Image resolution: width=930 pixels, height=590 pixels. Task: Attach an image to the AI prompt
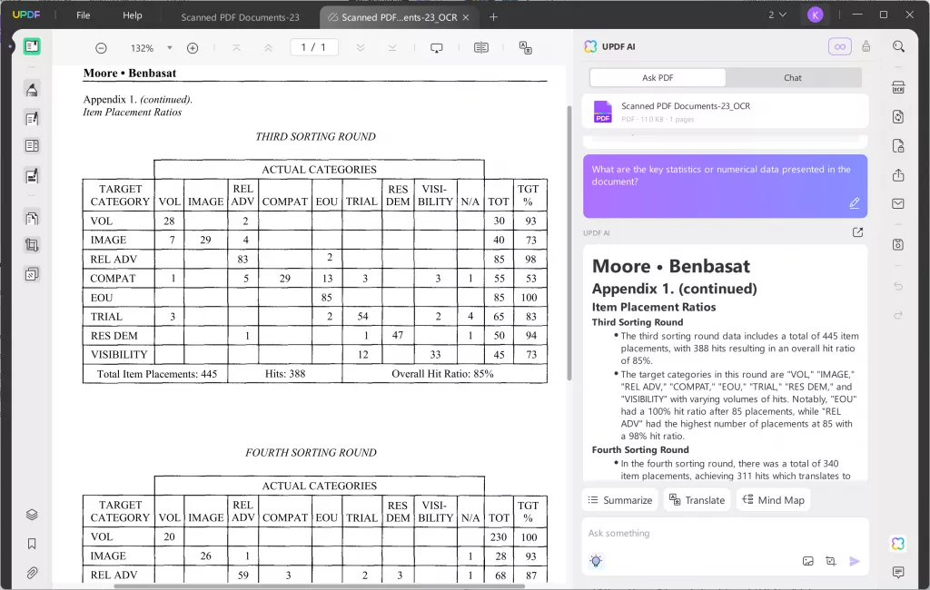coord(807,561)
